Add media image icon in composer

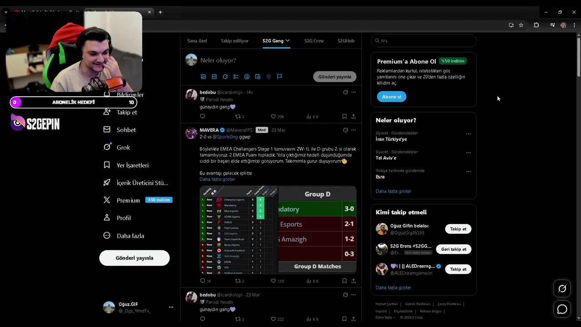(203, 77)
